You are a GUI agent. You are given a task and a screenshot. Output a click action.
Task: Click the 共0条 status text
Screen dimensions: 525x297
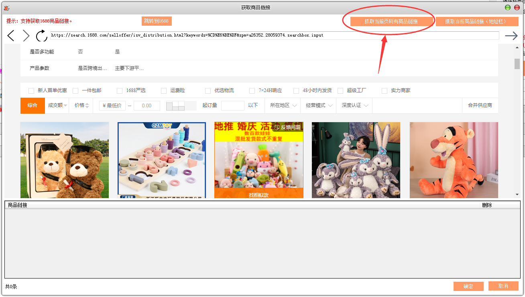click(11, 287)
